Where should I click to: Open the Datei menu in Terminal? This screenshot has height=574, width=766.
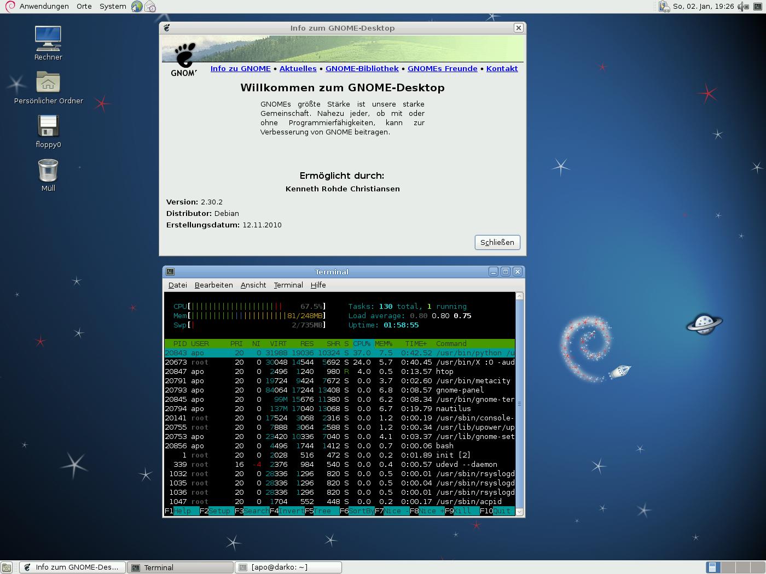pos(178,285)
